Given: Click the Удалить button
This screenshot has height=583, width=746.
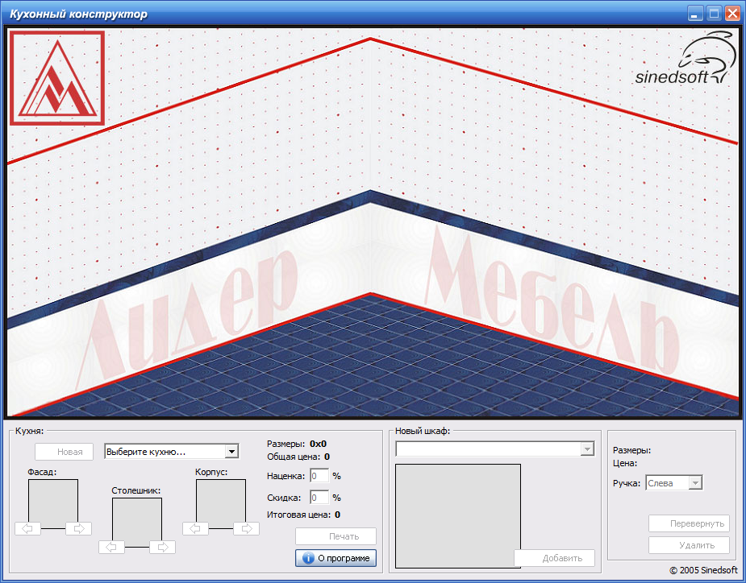Looking at the screenshot, I should pyautogui.click(x=689, y=545).
